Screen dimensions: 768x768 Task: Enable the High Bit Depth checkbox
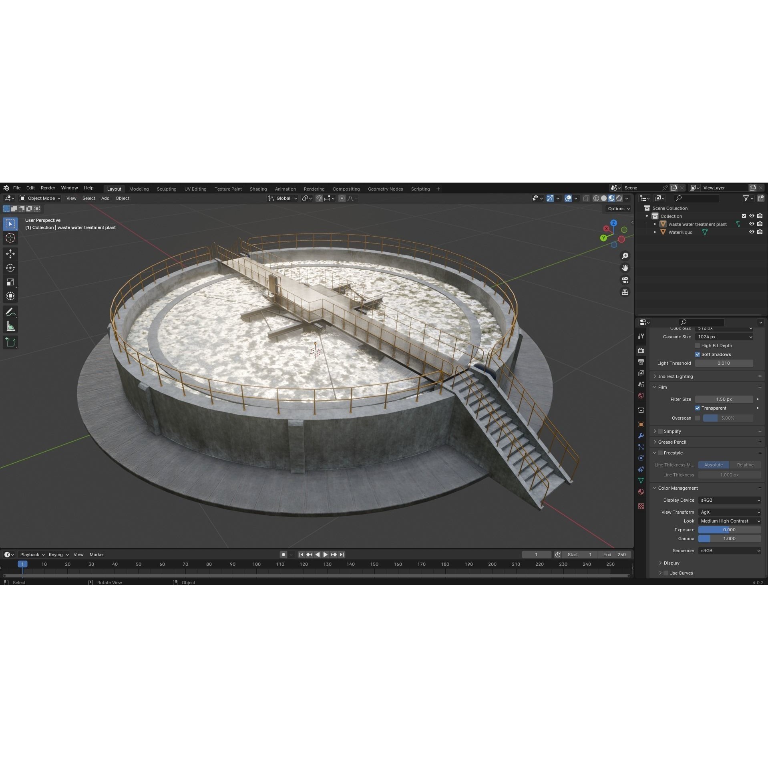tap(697, 345)
